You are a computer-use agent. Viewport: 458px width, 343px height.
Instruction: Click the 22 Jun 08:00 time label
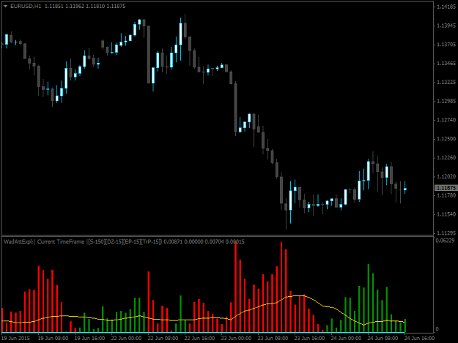163,339
